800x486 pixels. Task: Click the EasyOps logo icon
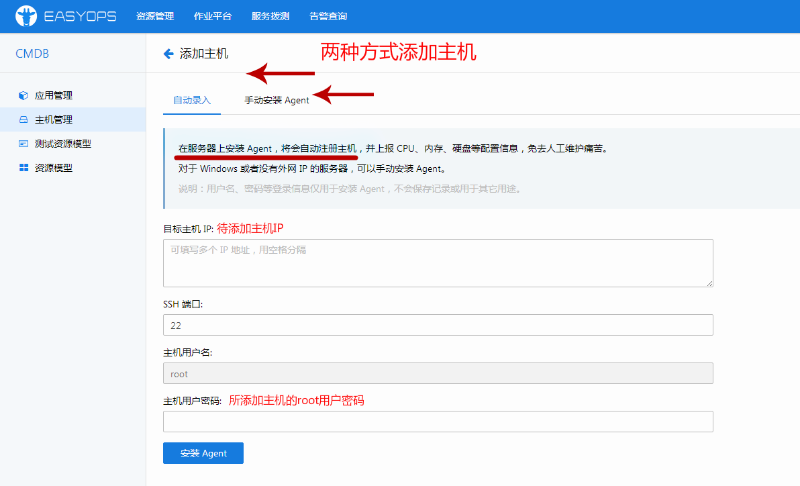pyautogui.click(x=25, y=15)
